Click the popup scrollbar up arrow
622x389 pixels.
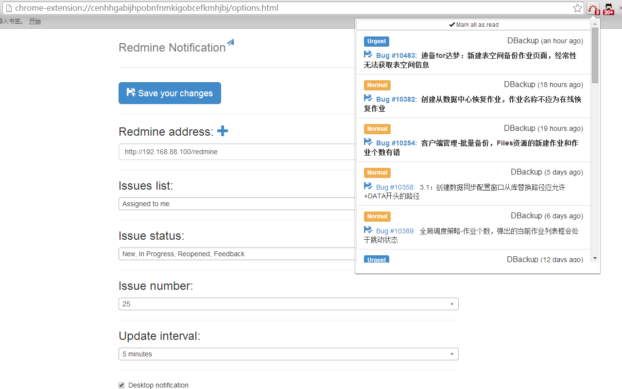[x=595, y=23]
